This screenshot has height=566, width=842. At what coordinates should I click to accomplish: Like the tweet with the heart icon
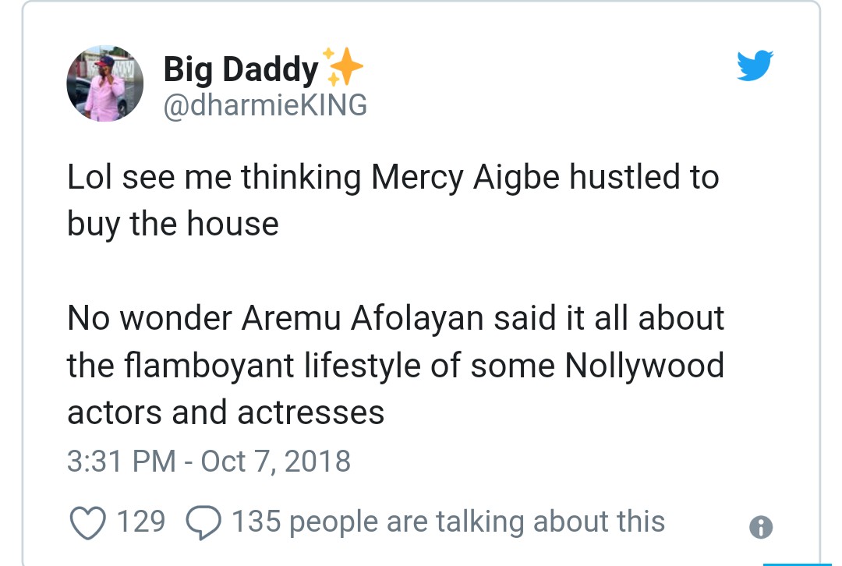click(x=87, y=522)
